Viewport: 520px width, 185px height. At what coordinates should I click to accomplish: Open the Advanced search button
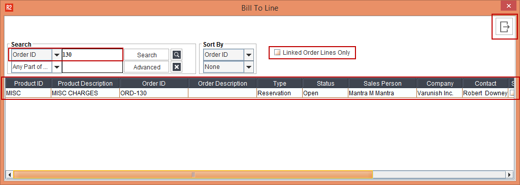(x=147, y=67)
